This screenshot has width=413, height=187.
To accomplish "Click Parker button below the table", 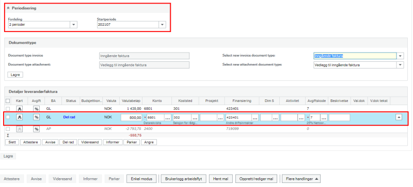I will [132, 142].
